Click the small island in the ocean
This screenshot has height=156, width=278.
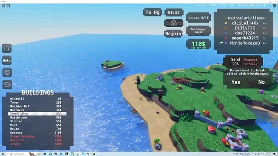113,65
